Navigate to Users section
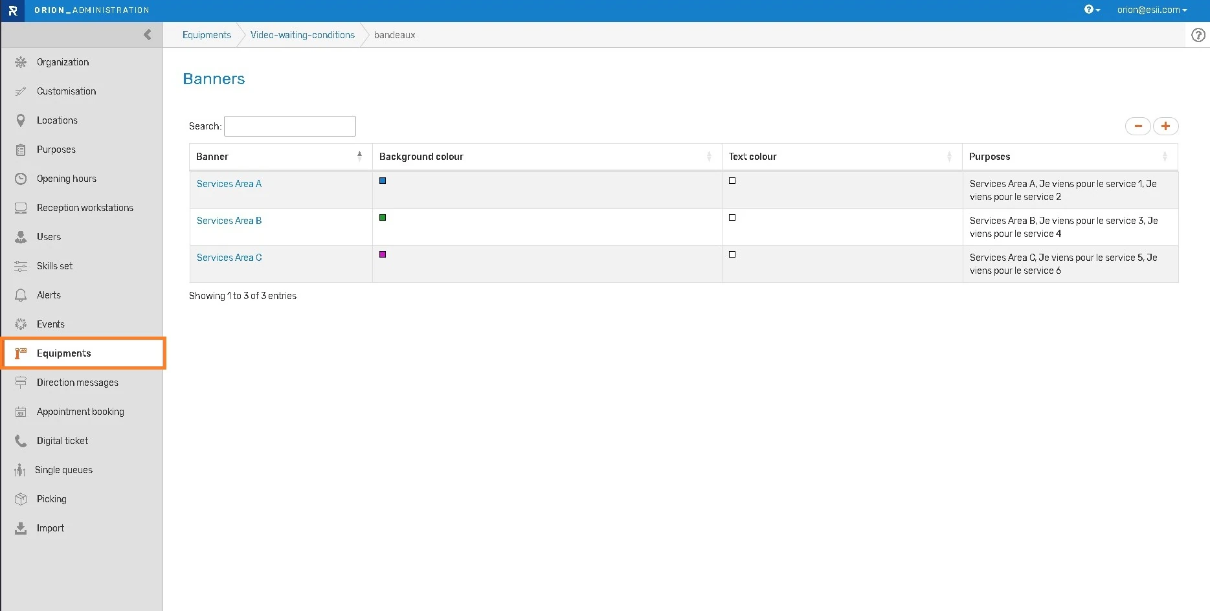The height and width of the screenshot is (611, 1210). pos(49,237)
